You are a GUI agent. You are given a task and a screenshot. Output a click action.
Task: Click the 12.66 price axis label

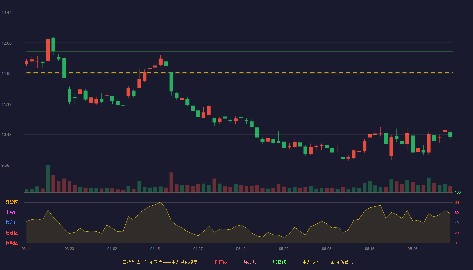(x=6, y=43)
